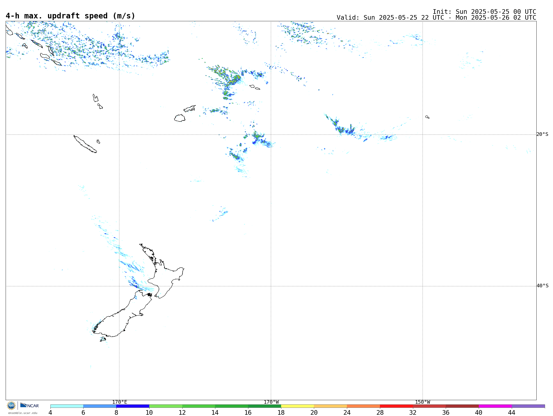
Task: Click the colorbar tick label 32
Action: point(413,413)
